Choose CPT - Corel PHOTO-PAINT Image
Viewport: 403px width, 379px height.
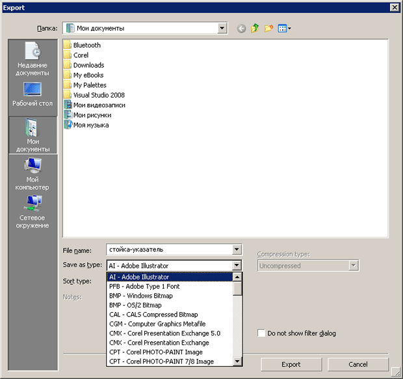[x=170, y=352]
